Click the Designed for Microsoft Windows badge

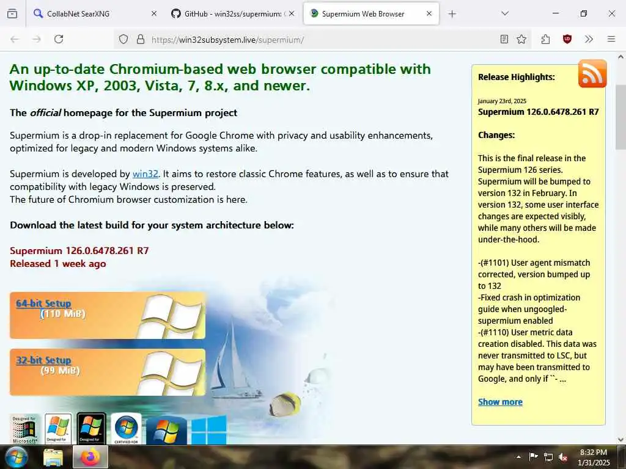24,429
